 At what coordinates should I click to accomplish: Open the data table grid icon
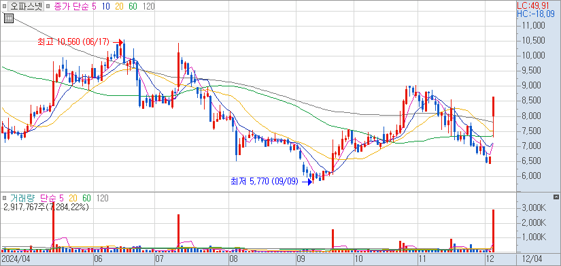pos(9,18)
